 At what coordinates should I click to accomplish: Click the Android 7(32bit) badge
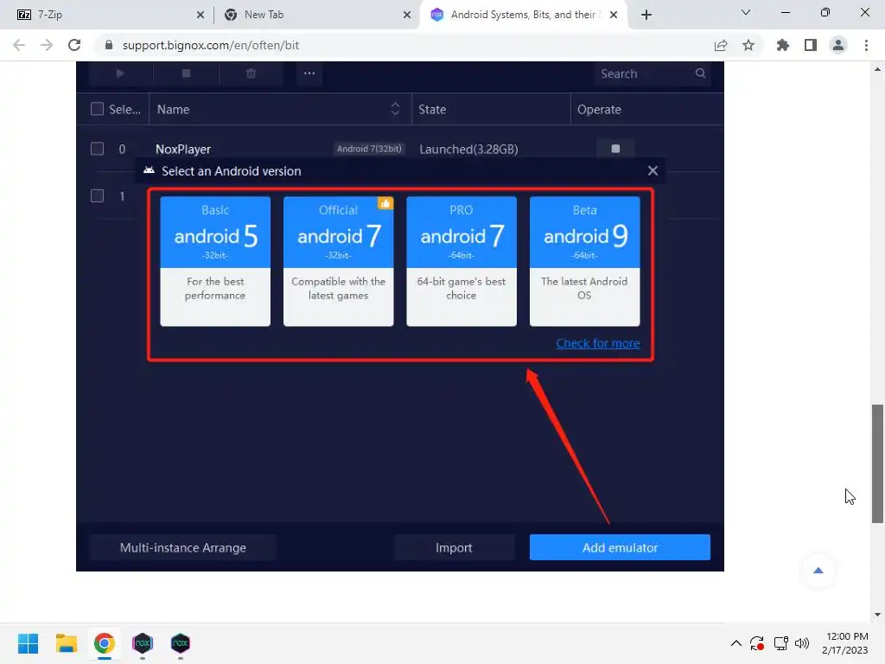click(x=369, y=149)
